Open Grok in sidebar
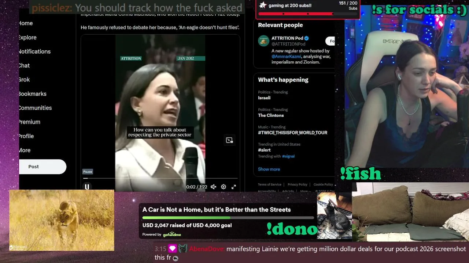 point(24,80)
